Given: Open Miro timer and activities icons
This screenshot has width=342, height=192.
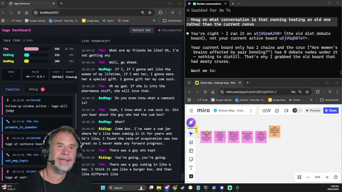Looking at the screenshot, I should [x=266, y=110].
